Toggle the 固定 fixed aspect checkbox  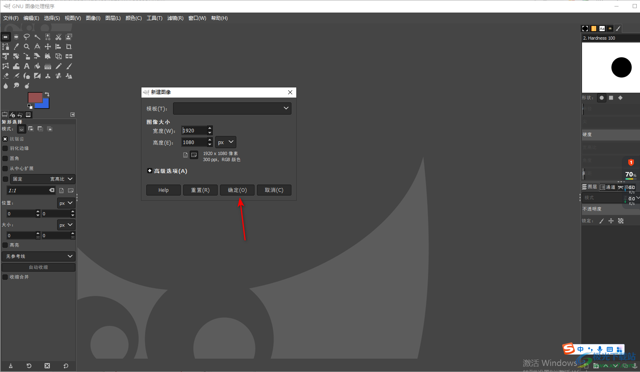[5, 179]
